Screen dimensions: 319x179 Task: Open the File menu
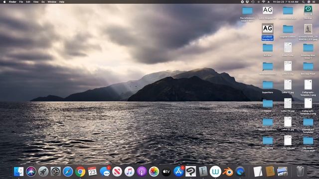pyautogui.click(x=21, y=2)
